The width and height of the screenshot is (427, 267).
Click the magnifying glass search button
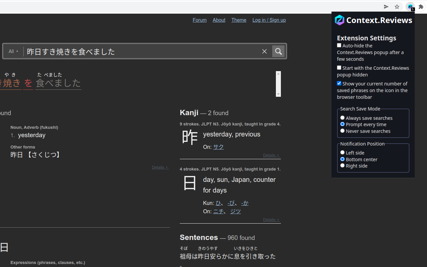pyautogui.click(x=278, y=51)
